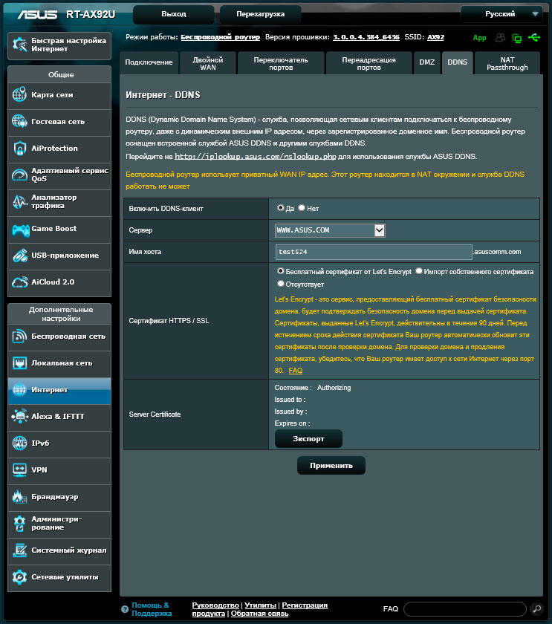Choose free Let's Encrypt certificate option
The image size is (552, 624).
pos(281,271)
